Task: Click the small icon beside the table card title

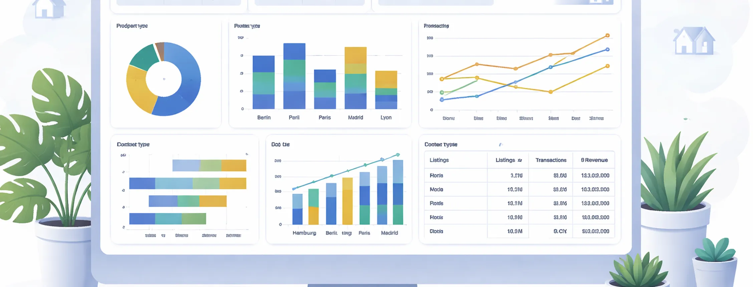Action: 500,144
